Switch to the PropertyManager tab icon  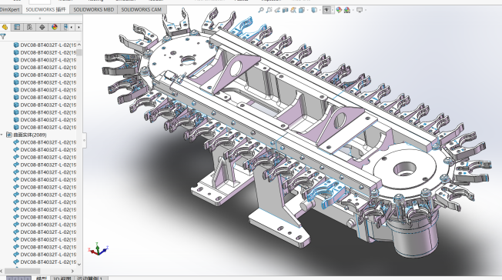(x=17, y=27)
